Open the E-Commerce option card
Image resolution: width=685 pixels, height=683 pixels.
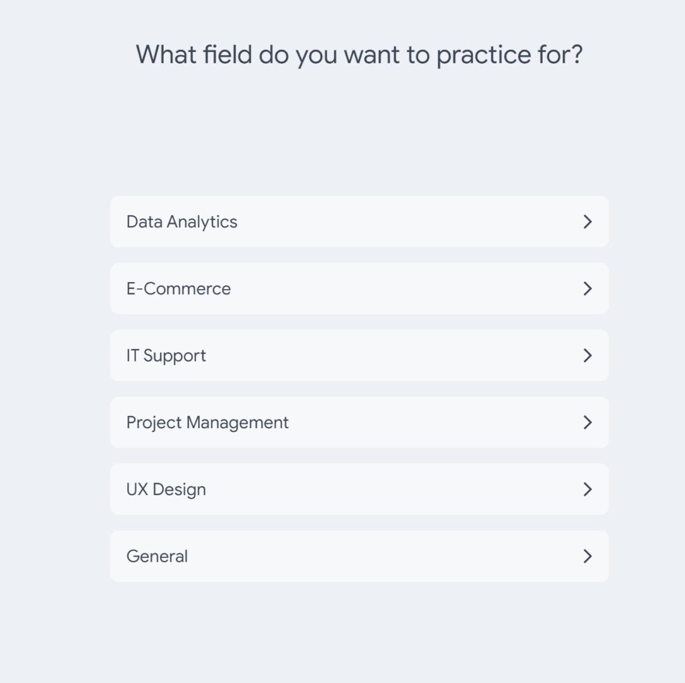click(359, 288)
